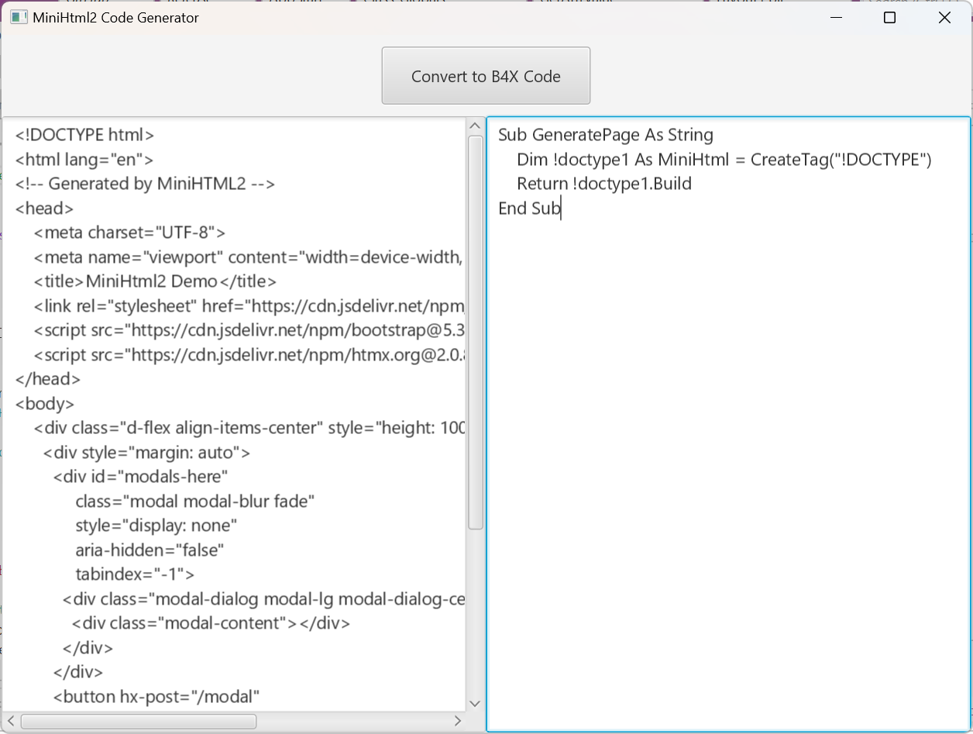
Task: Click the MiniHtml2 Demo title tag line
Action: coord(155,281)
